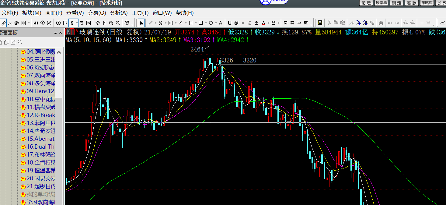Screen dimensions: 446x205
Task: Open the settings gear icon
Action: 127,23
